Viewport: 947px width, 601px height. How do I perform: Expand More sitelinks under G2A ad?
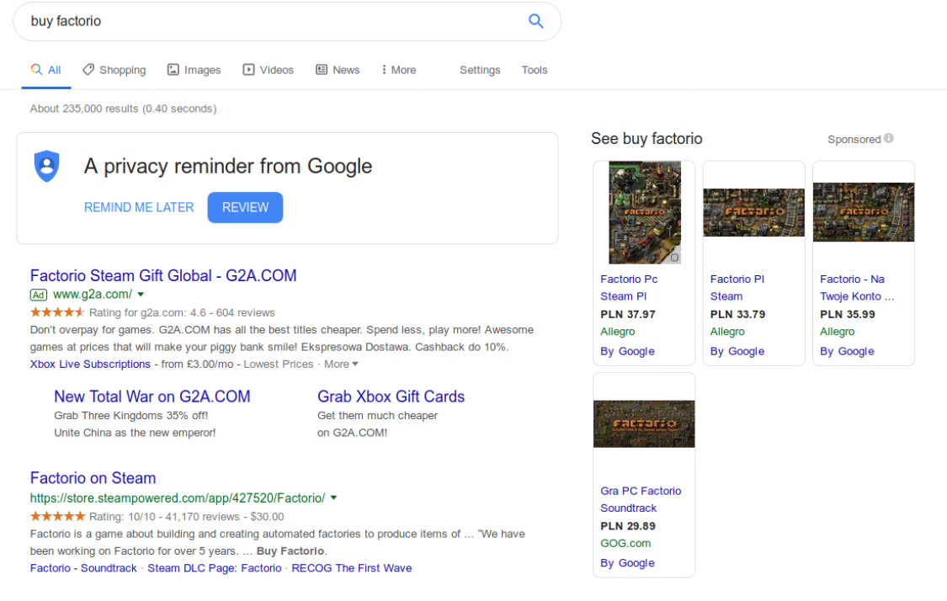point(341,364)
